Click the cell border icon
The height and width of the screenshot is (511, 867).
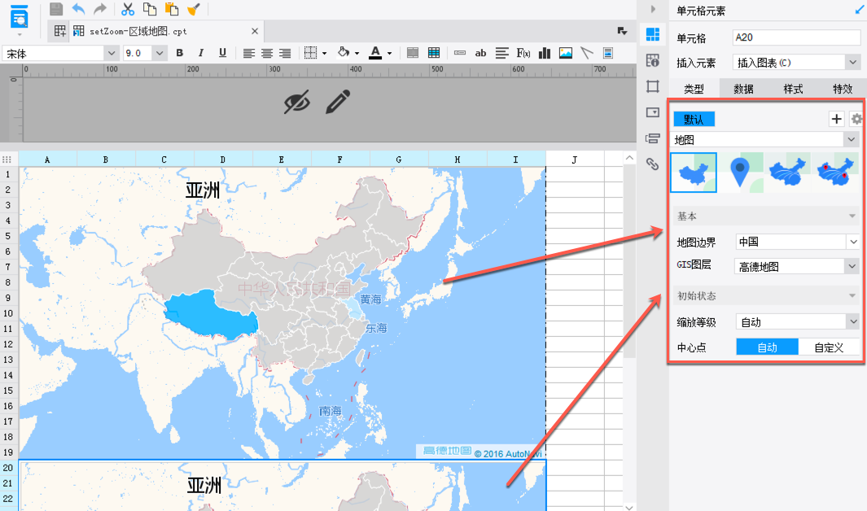point(311,53)
